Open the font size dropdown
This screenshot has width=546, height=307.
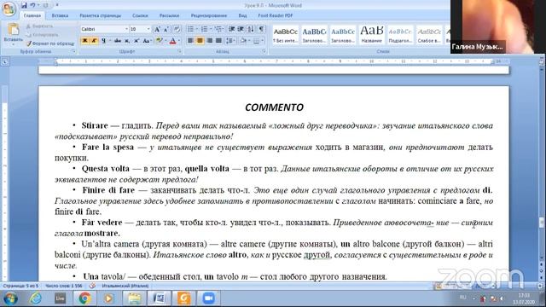click(148, 29)
